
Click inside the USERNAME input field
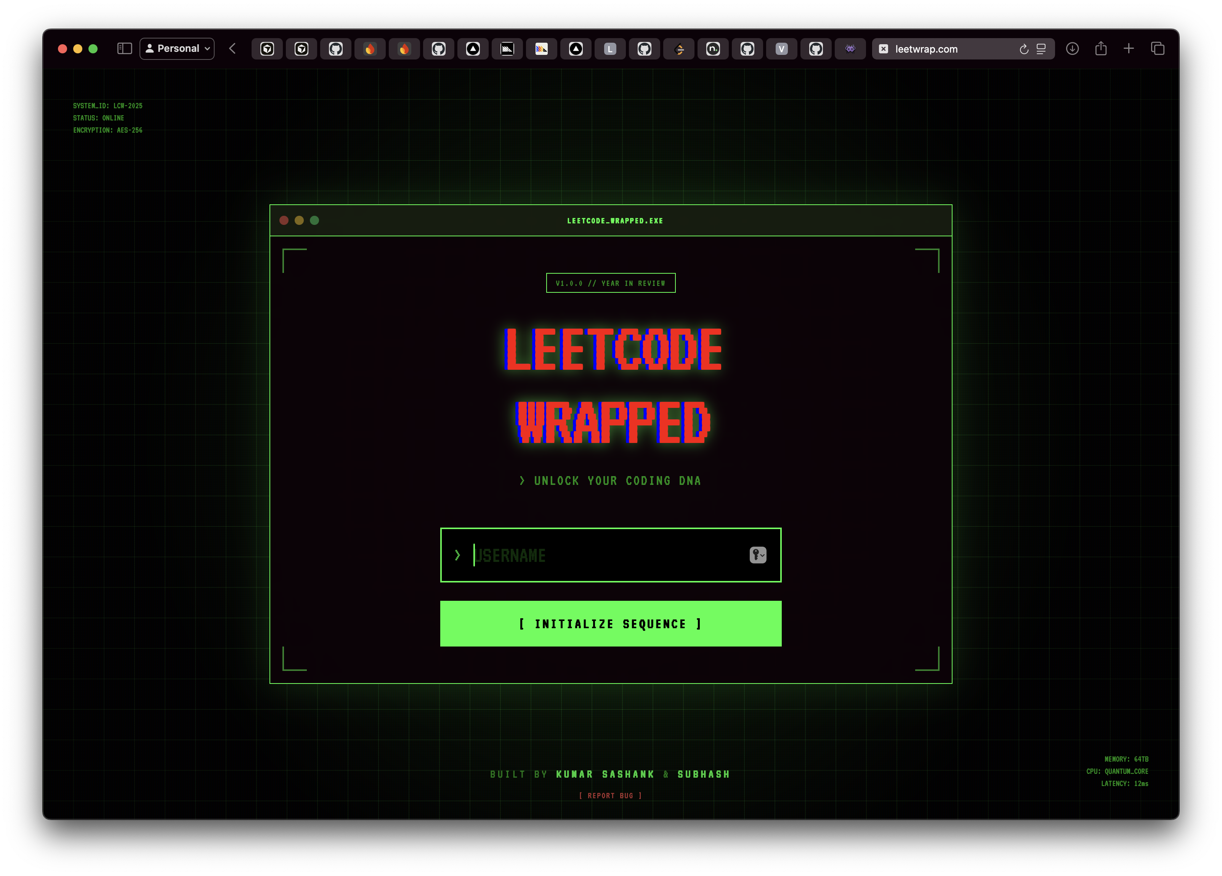593,555
